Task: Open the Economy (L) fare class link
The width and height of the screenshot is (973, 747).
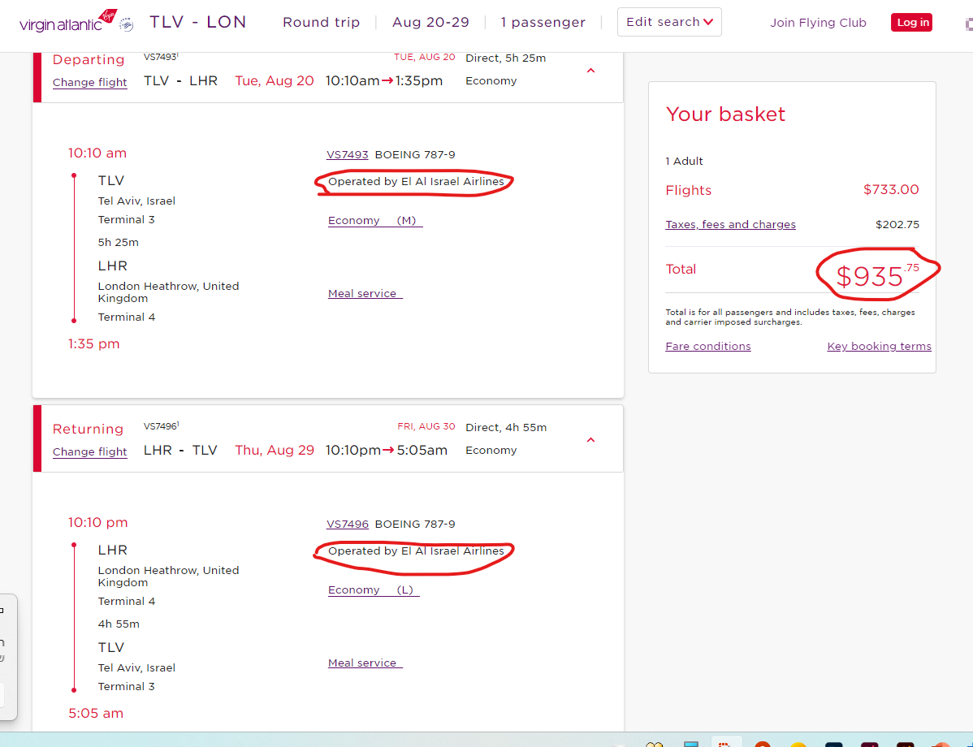Action: (x=374, y=590)
